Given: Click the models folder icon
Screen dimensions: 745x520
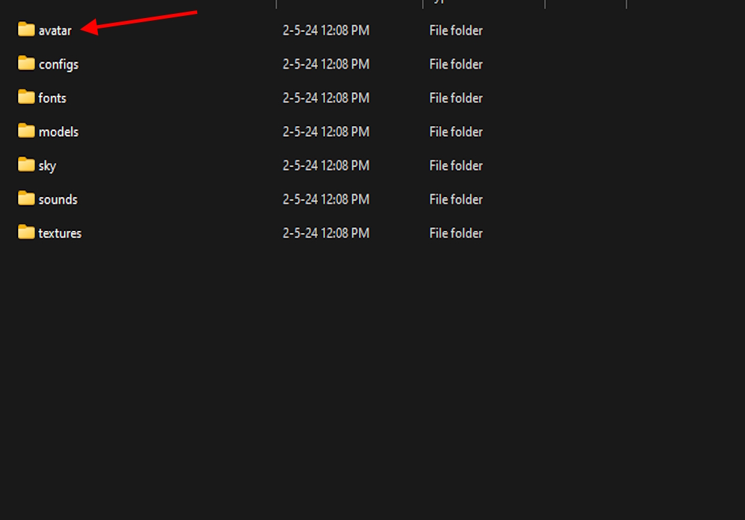Looking at the screenshot, I should coord(26,130).
